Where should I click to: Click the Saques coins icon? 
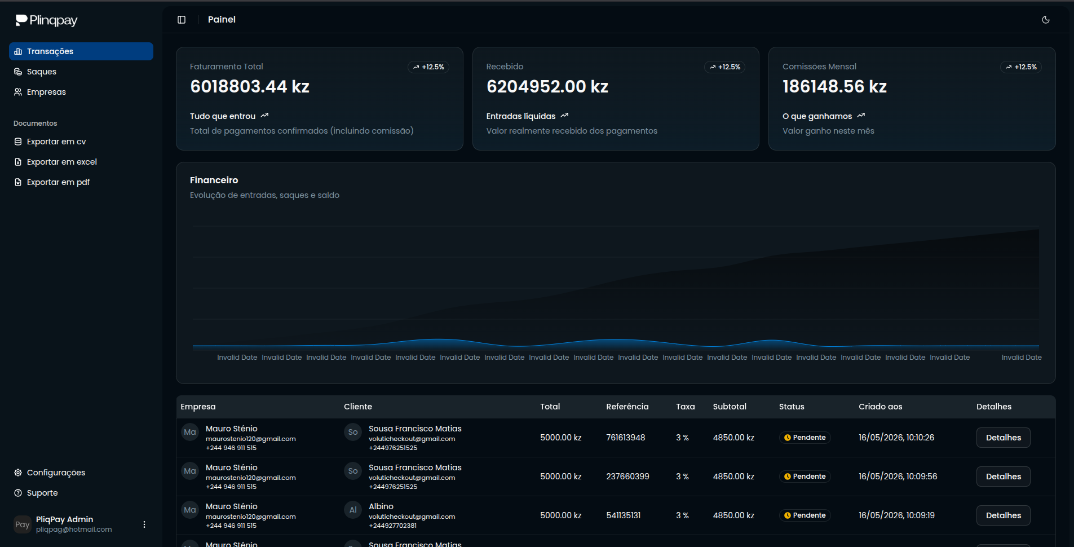[18, 72]
